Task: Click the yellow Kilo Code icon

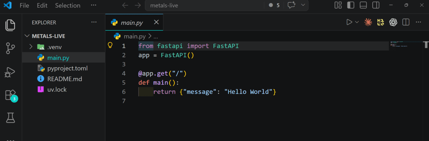Action: click(380, 22)
